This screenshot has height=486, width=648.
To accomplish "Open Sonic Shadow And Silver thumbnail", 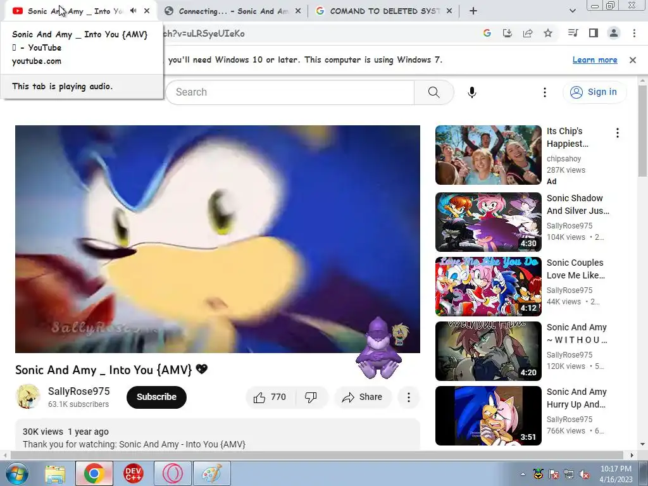I will coord(488,222).
